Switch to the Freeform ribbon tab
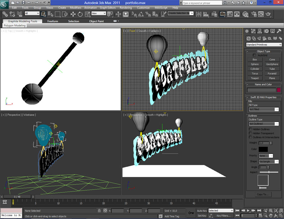Screen dimensions: 284x219 53,21
